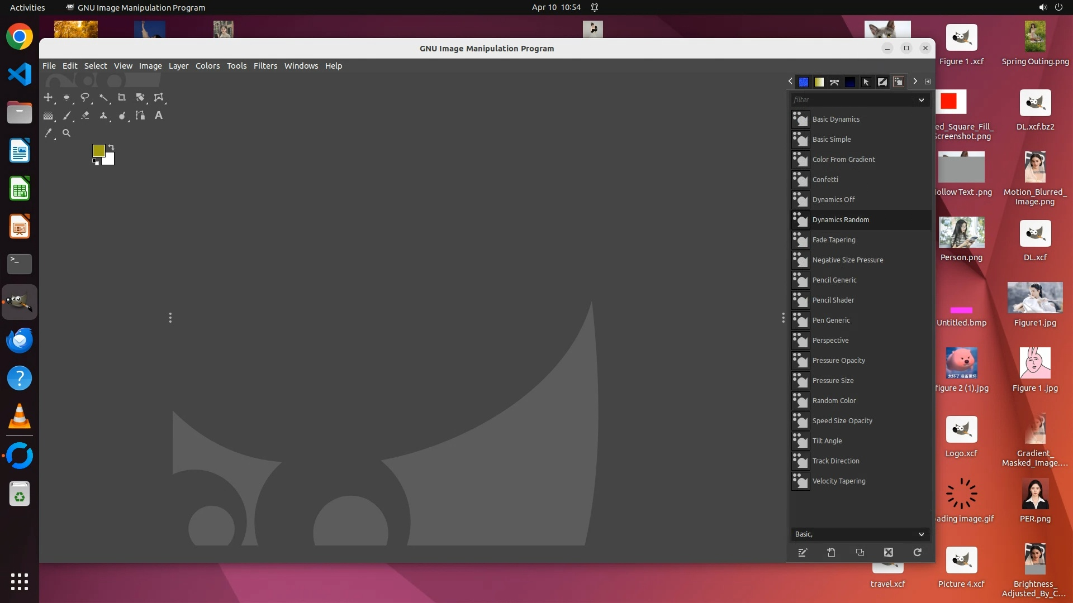This screenshot has width=1073, height=603.
Task: Switch to the Gradients dock tab
Action: click(x=819, y=82)
